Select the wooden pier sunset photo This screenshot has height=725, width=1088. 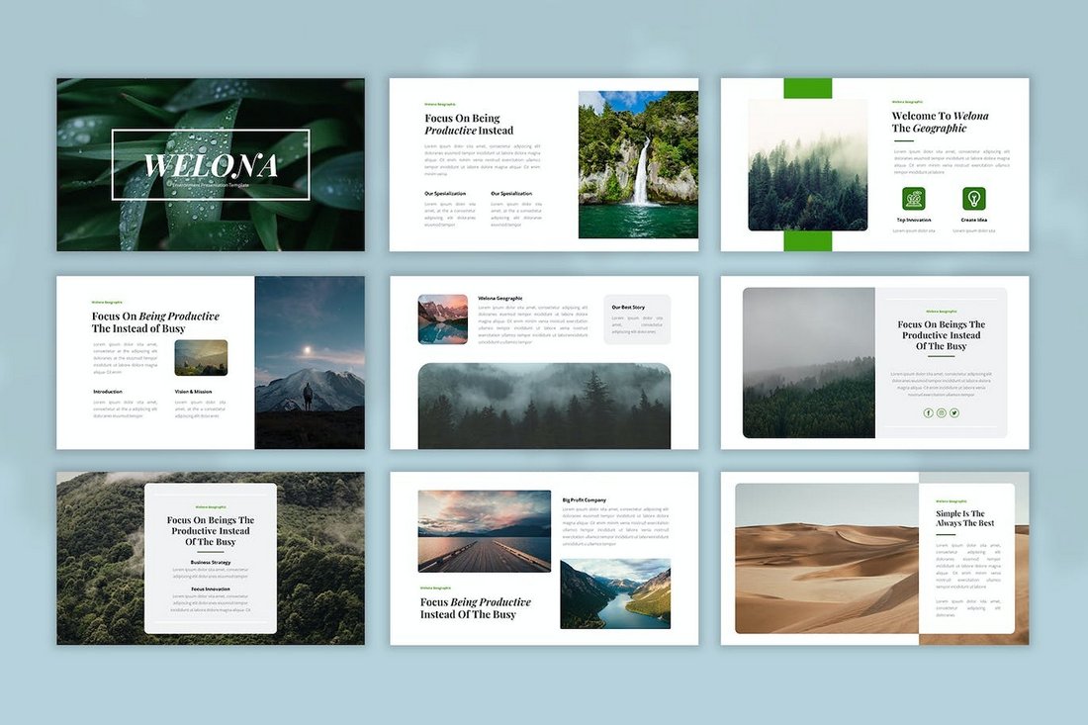click(485, 531)
